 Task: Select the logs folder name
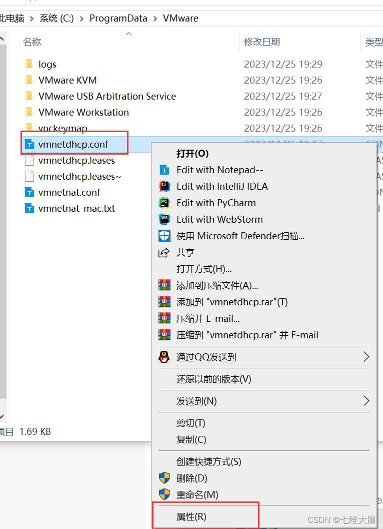47,64
